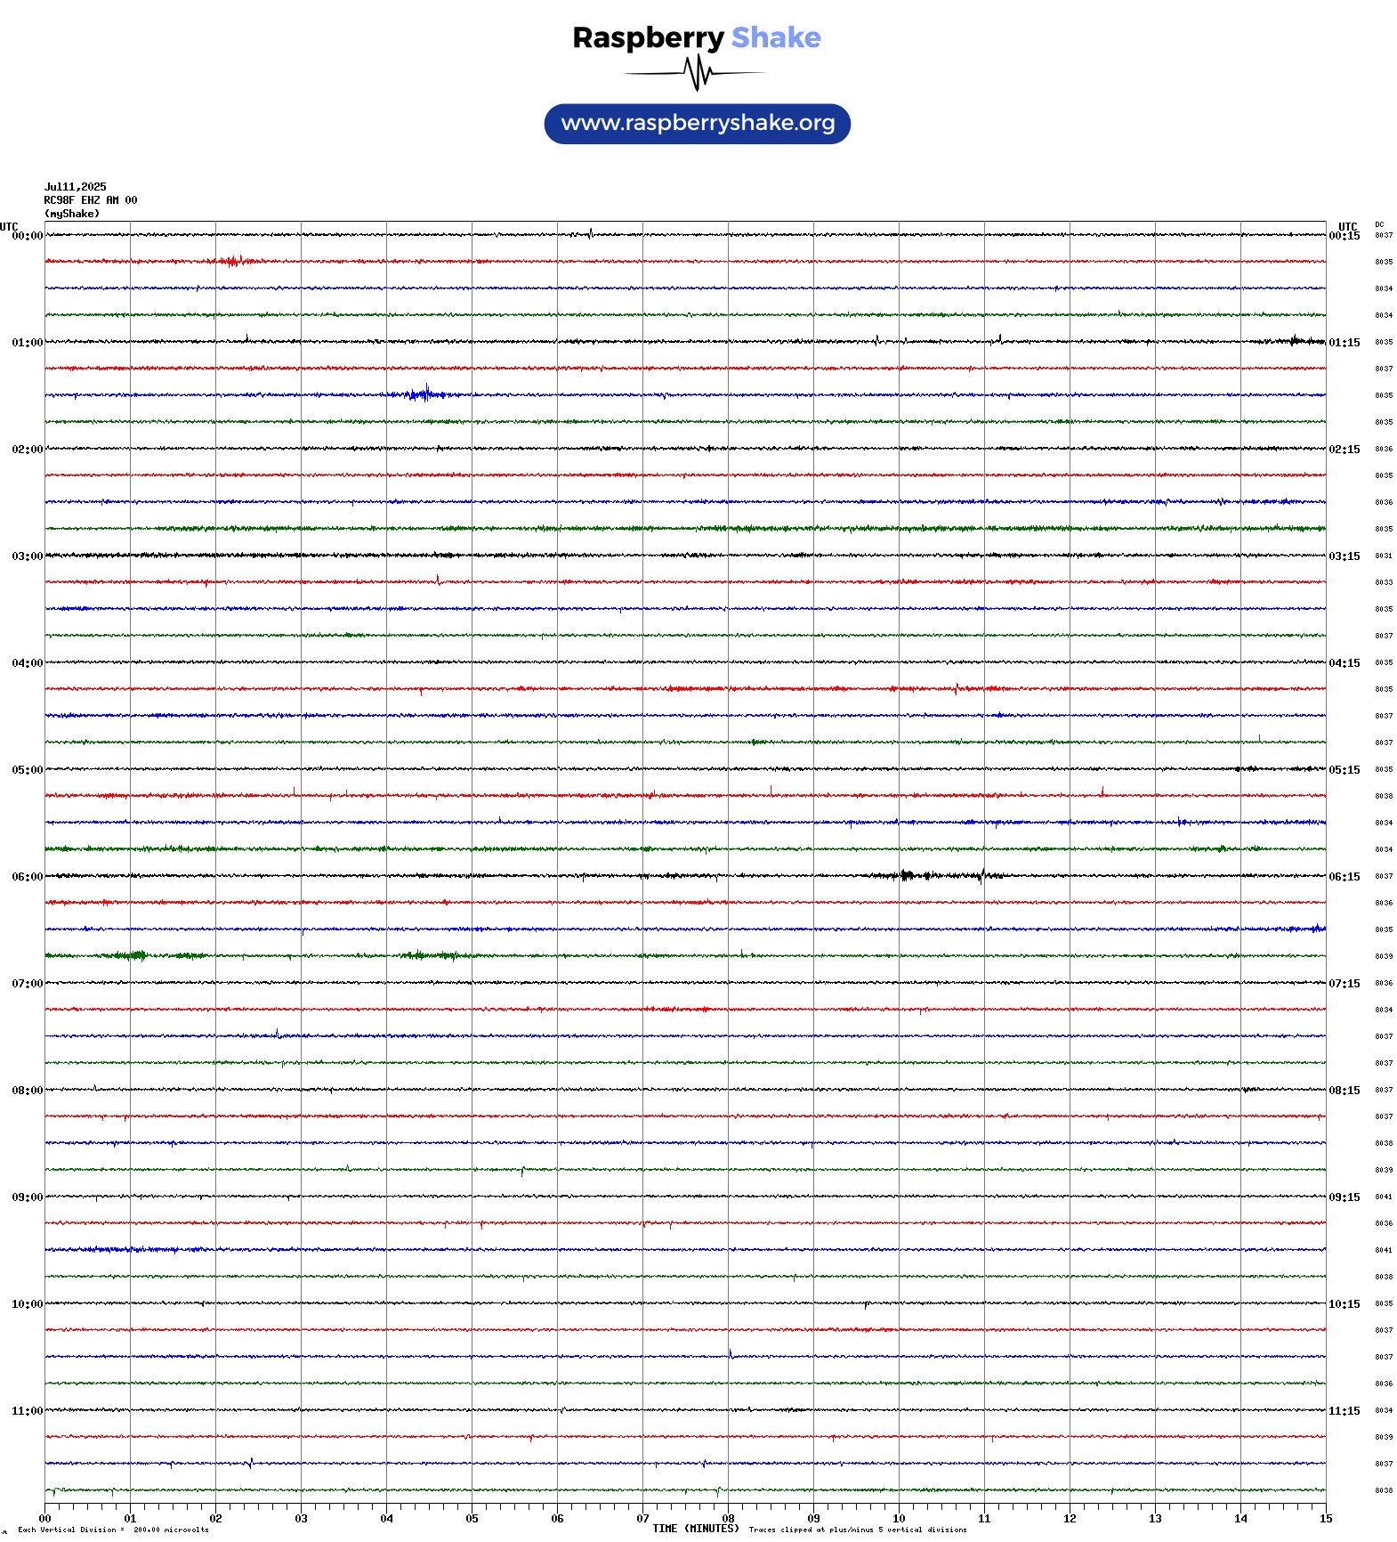Click the 10:00 row time label
1397x1542 pixels.
[27, 1304]
